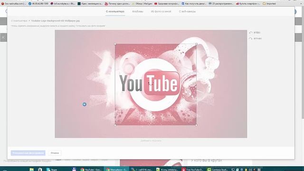
Task: Switch to the 'K:\my_infobiz' taskbar window
Action: click(167, 169)
